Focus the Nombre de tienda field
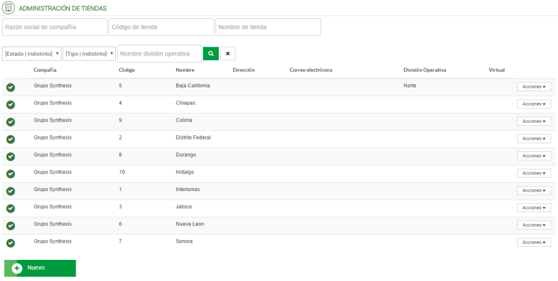The image size is (558, 281). click(268, 27)
